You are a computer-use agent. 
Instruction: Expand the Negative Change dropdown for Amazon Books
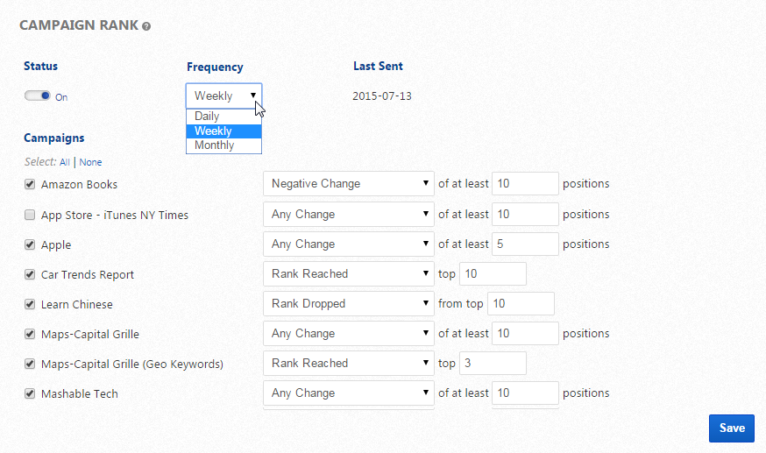point(348,184)
